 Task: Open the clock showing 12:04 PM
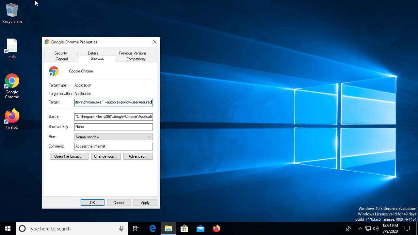[x=390, y=228]
